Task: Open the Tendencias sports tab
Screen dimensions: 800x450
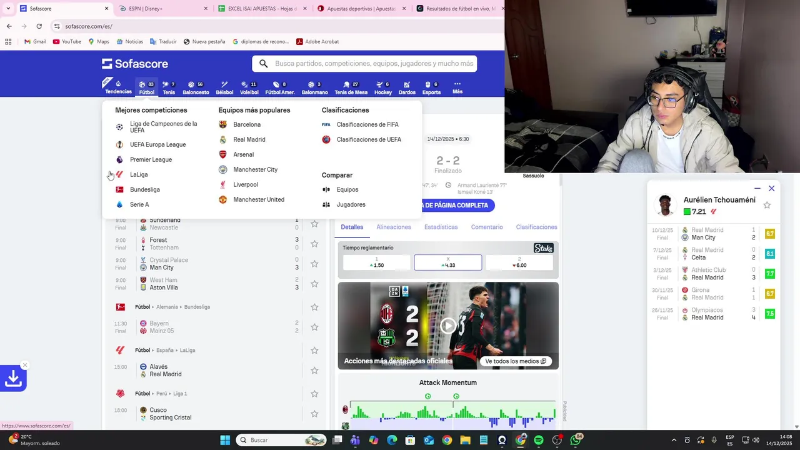Action: [118, 87]
